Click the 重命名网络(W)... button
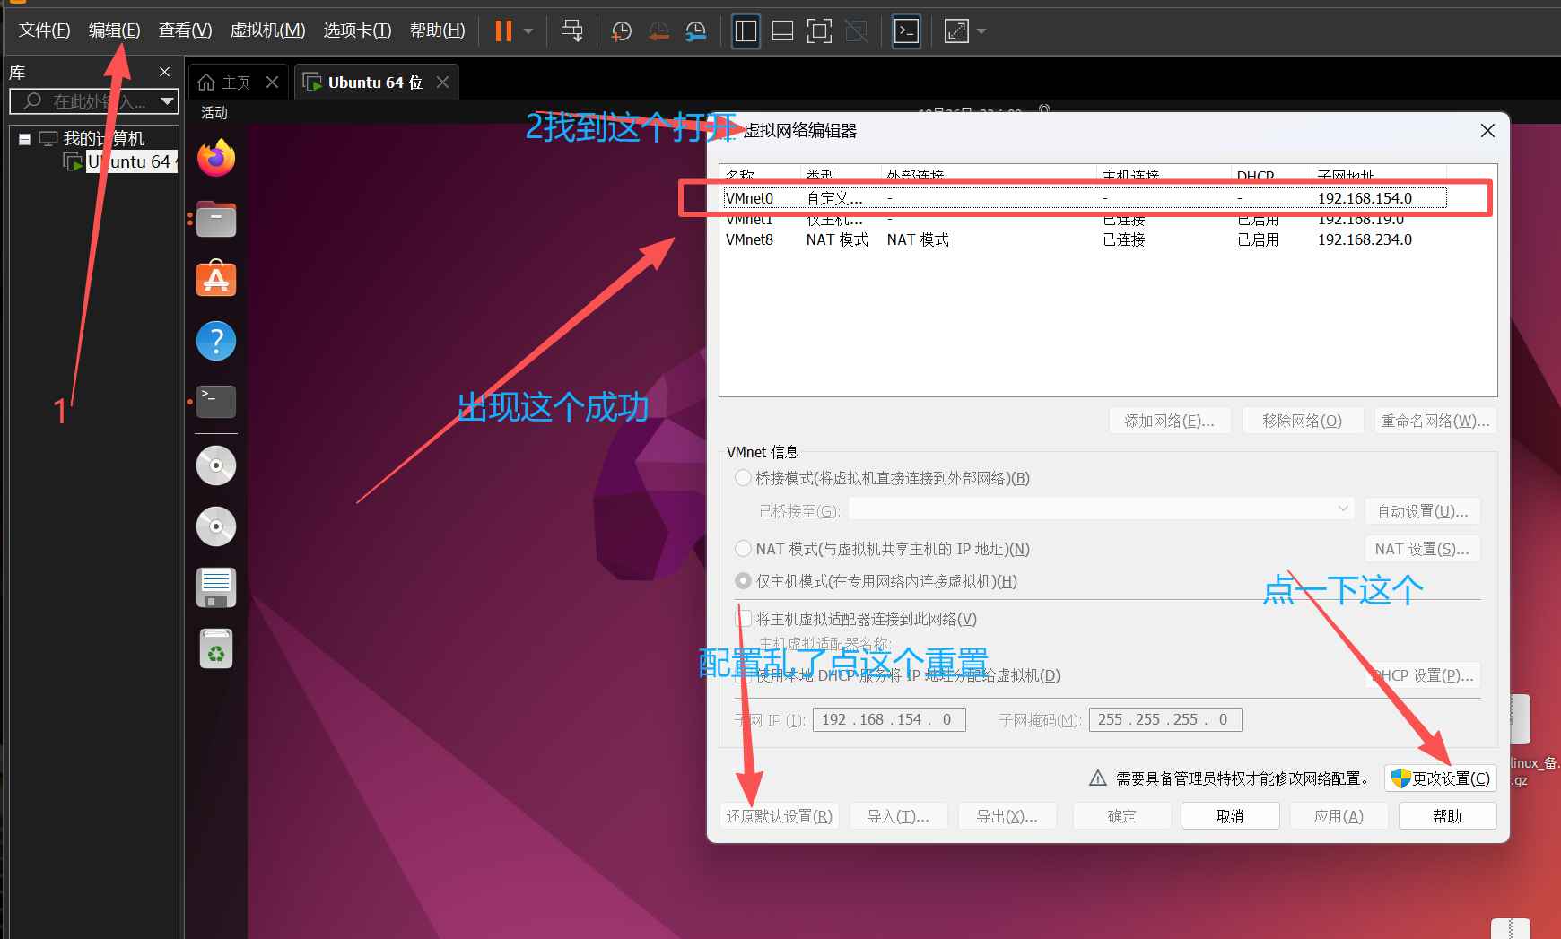 click(x=1435, y=421)
